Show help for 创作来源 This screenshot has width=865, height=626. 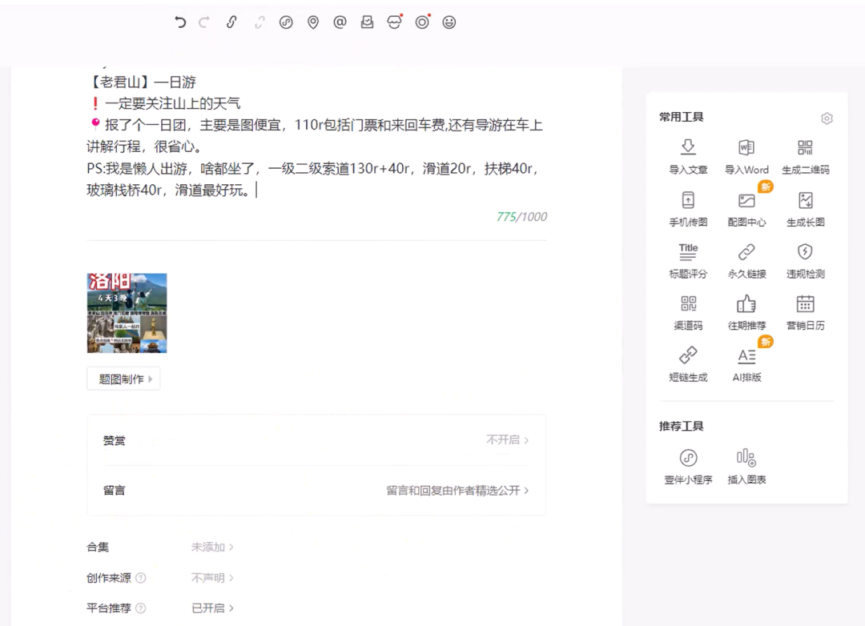(x=141, y=578)
